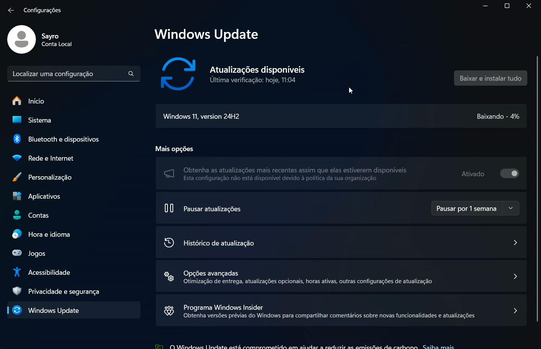541x349 pixels.
Task: Select Início in the sidebar
Action: point(17,101)
